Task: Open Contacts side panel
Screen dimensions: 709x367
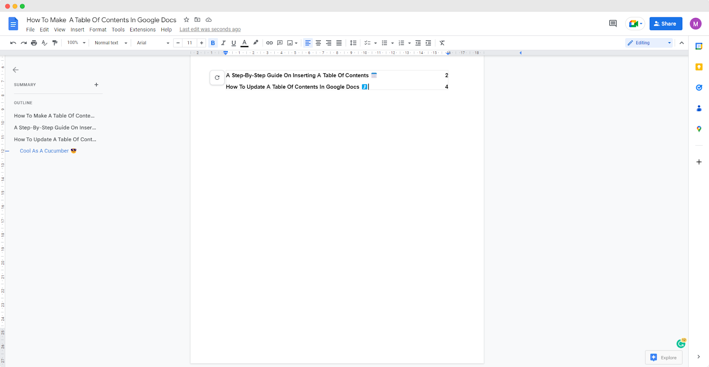Action: pos(699,108)
